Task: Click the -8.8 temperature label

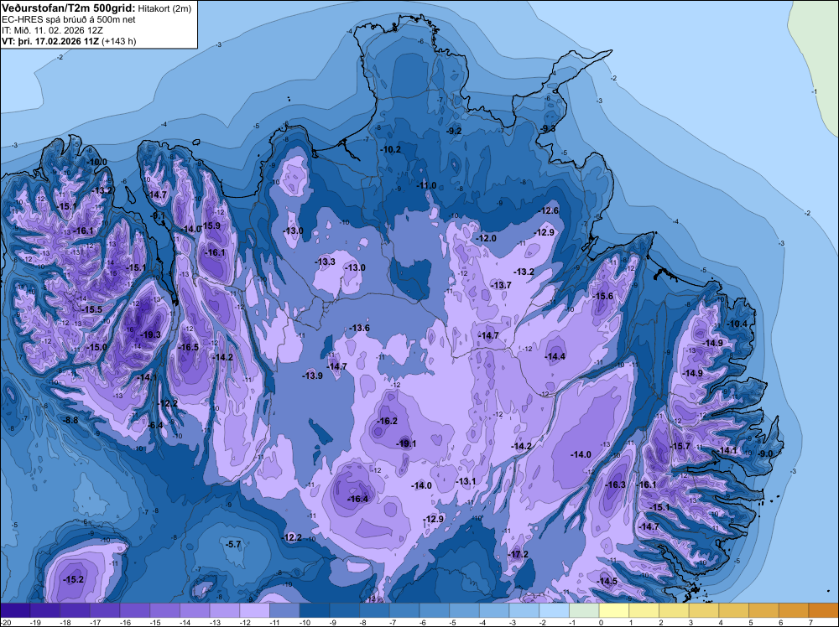Action: point(70,420)
